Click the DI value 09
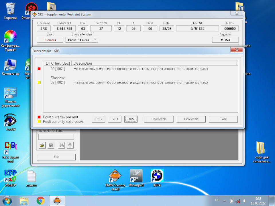 click(133, 29)
